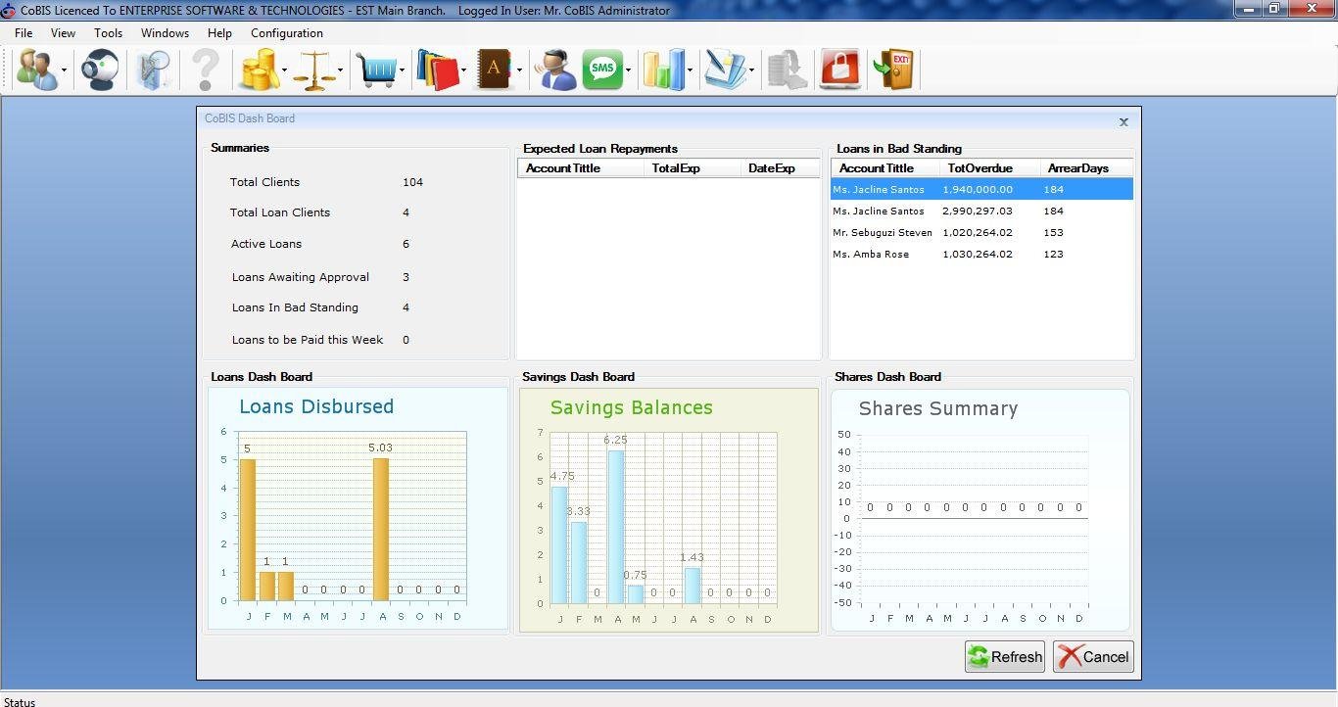The width and height of the screenshot is (1338, 707).
Task: Open the clients (people) toolbar icon
Action: [36, 70]
